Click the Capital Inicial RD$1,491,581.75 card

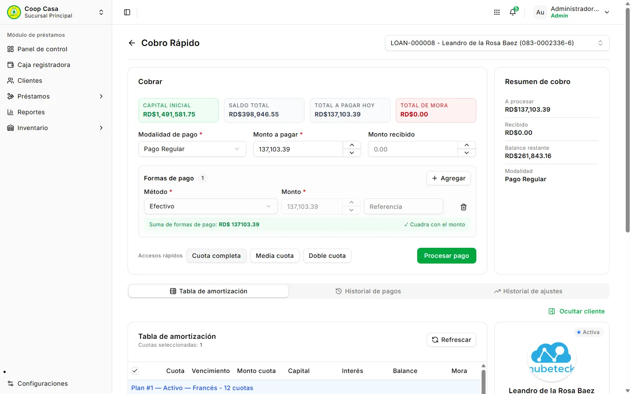(x=178, y=110)
